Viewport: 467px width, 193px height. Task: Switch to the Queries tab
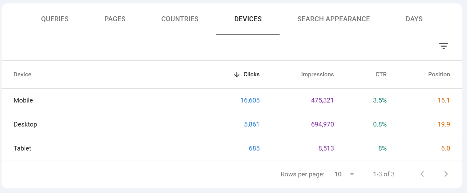(55, 19)
